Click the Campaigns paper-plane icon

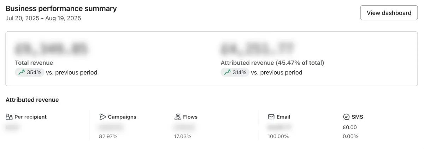[x=102, y=117]
